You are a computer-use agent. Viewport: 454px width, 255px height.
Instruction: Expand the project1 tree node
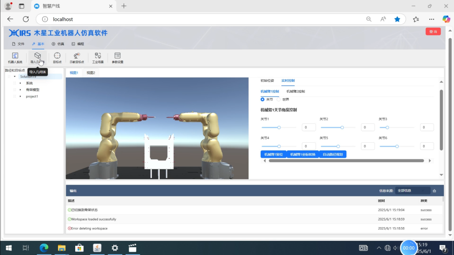pyautogui.click(x=20, y=96)
